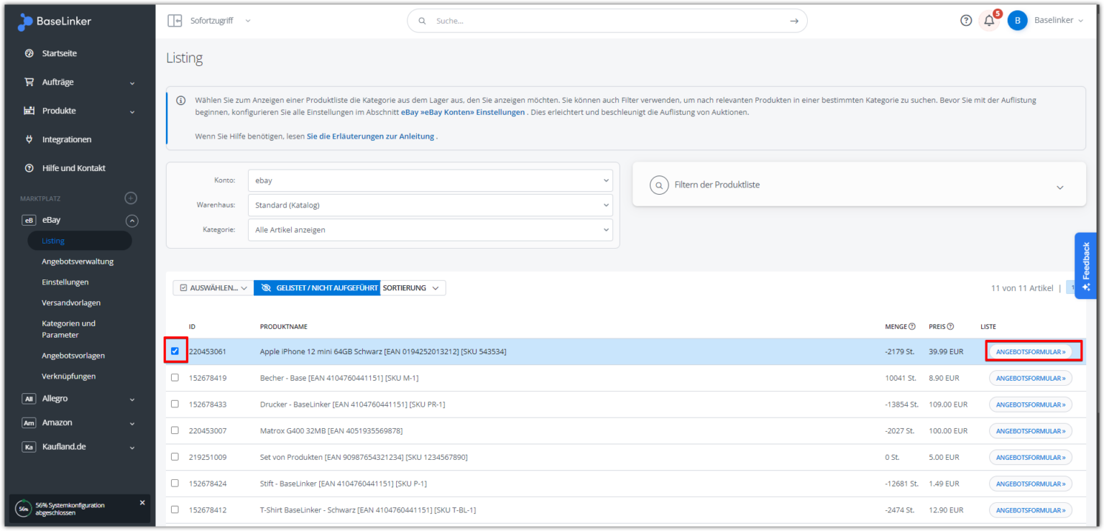Close the system configuration progress popup
1104x531 pixels.
click(142, 503)
